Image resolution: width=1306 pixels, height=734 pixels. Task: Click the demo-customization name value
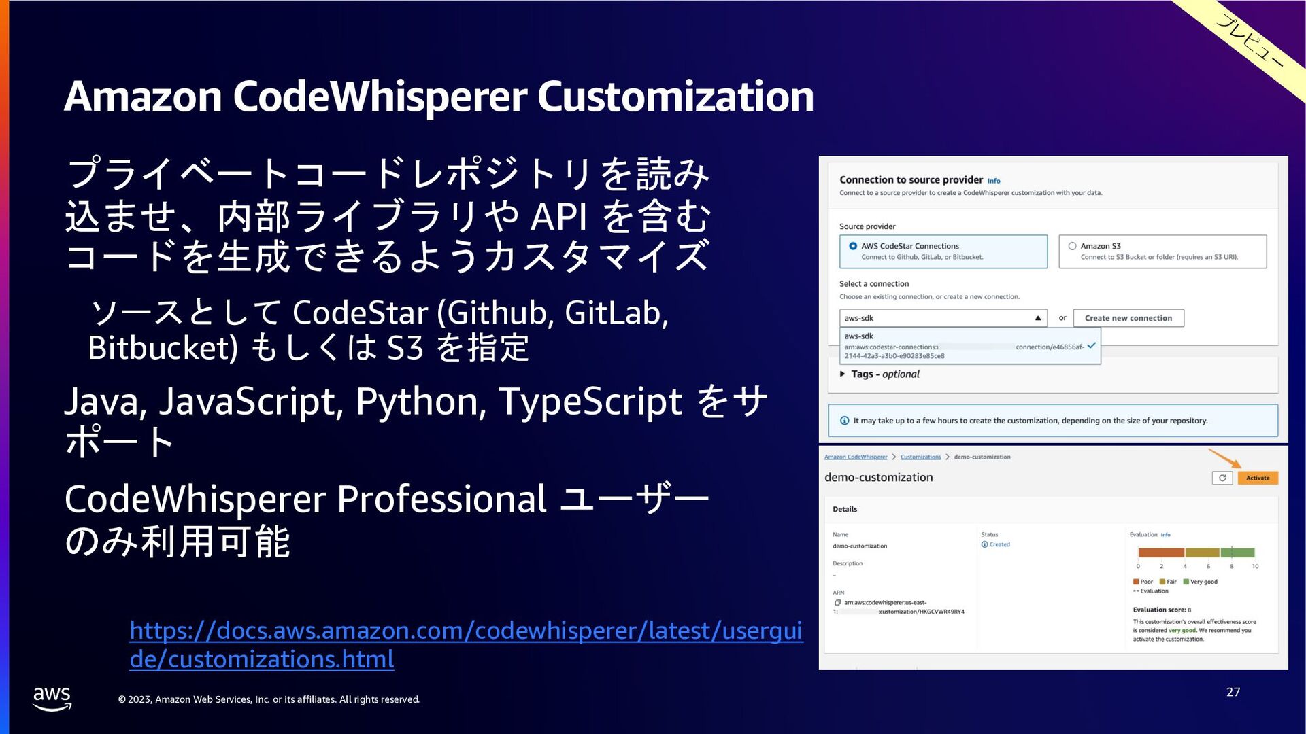[x=860, y=546]
